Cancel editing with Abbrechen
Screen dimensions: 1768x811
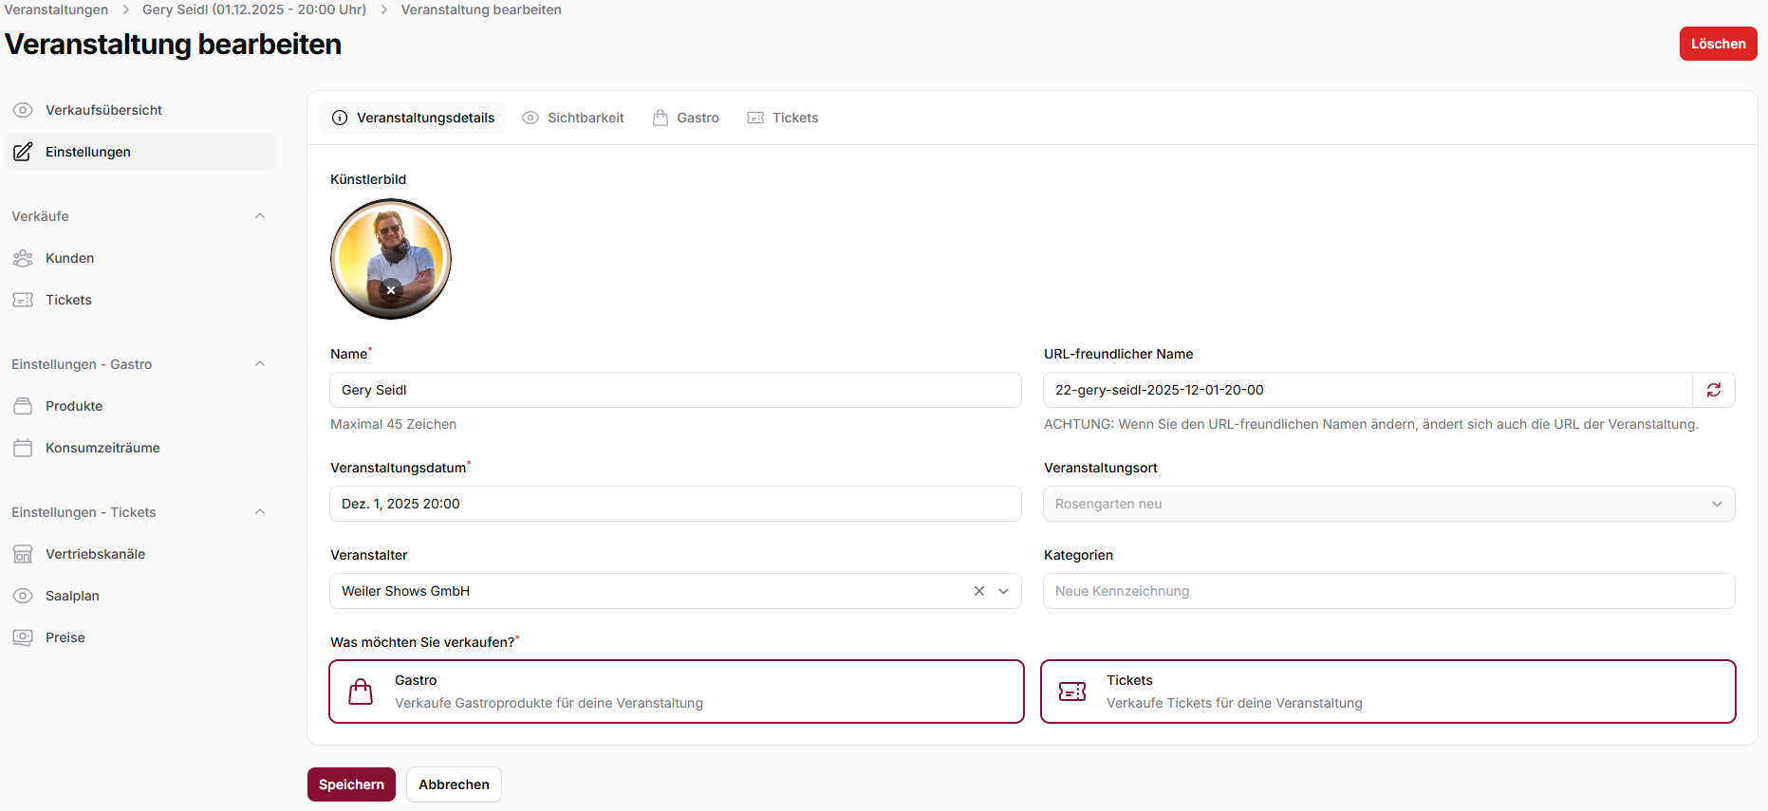(455, 784)
